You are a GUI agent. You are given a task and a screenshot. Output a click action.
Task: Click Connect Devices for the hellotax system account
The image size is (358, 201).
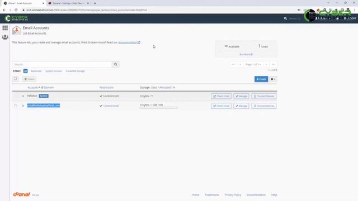tap(264, 96)
